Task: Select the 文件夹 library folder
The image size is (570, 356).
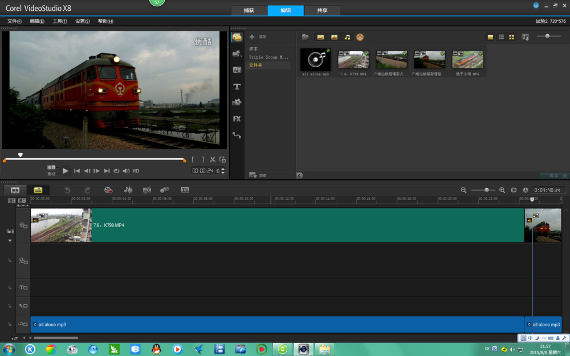Action: tap(255, 66)
